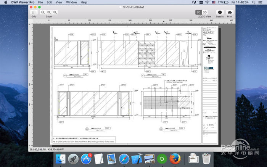This screenshot has width=267, height=167.
Task: Click the Wi-Fi status menu bar icon
Action: tap(207, 2)
